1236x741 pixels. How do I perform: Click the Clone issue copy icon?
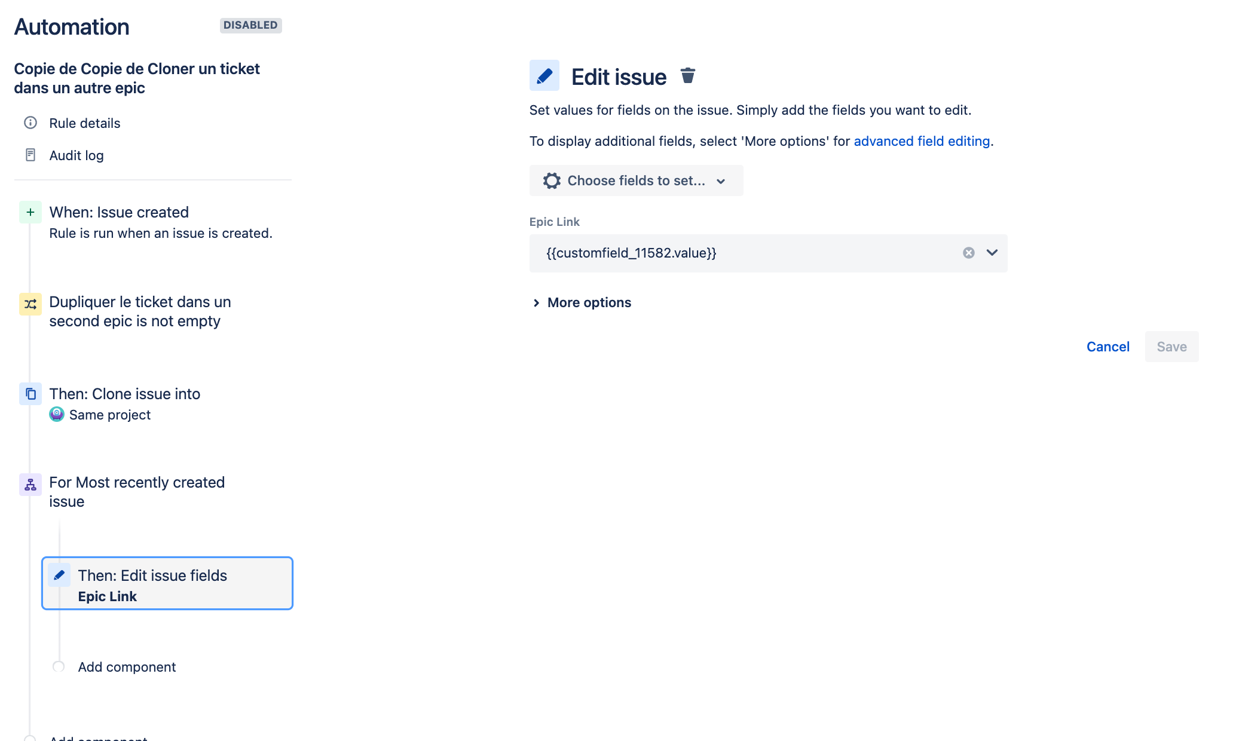pyautogui.click(x=30, y=394)
